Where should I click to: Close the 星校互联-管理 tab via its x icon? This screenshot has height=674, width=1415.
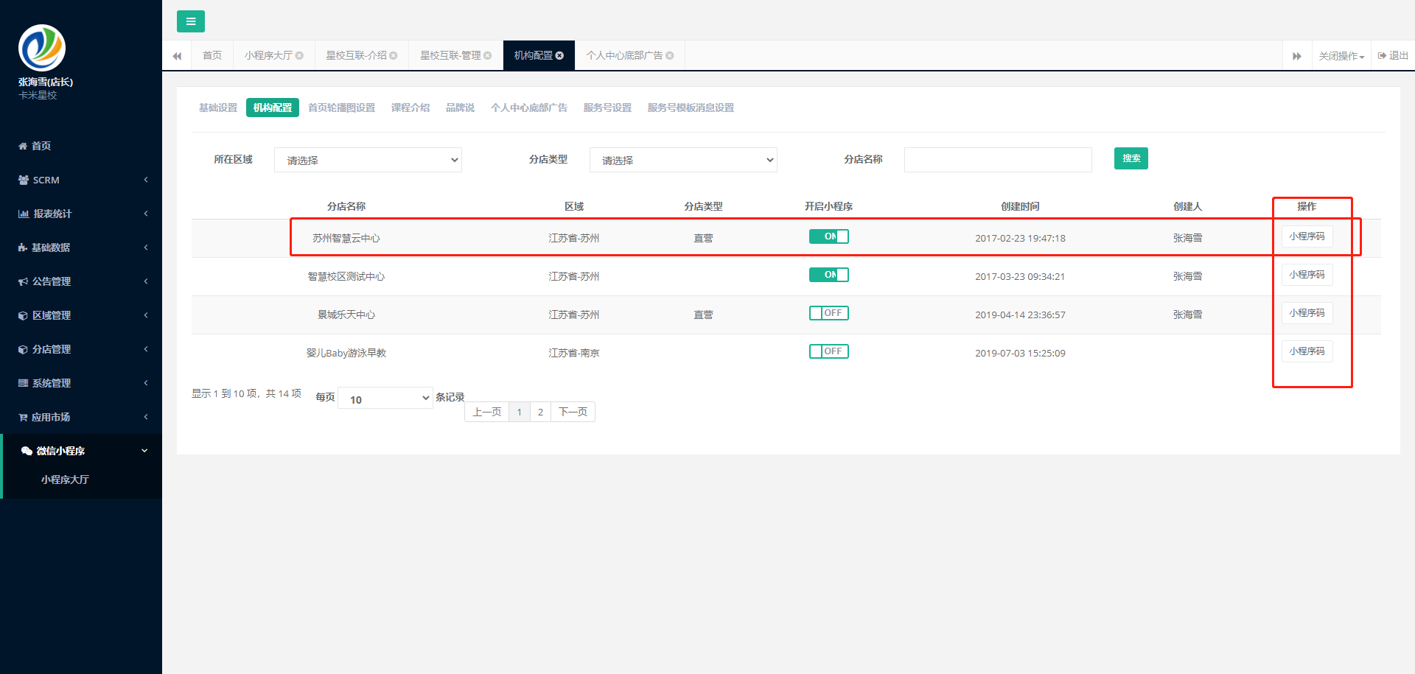coord(487,56)
